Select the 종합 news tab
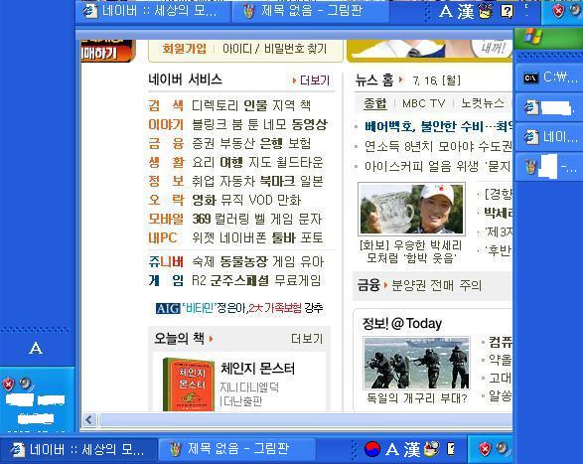Image resolution: width=583 pixels, height=464 pixels. click(x=374, y=103)
